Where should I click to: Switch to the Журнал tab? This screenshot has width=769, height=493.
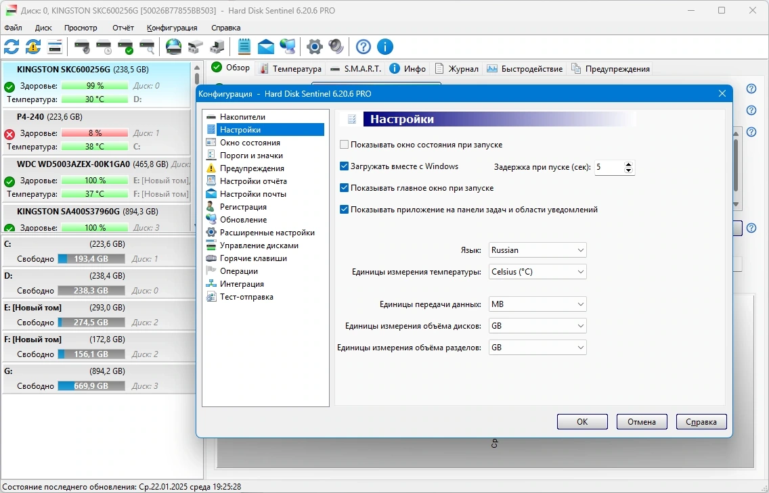[457, 68]
